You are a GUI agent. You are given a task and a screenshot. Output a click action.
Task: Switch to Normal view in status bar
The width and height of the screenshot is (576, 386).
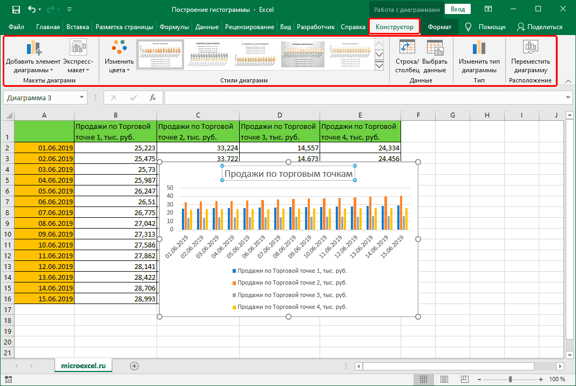(424, 380)
